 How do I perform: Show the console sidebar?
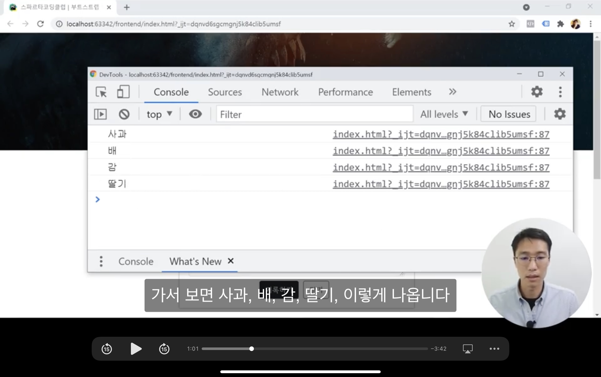click(100, 114)
